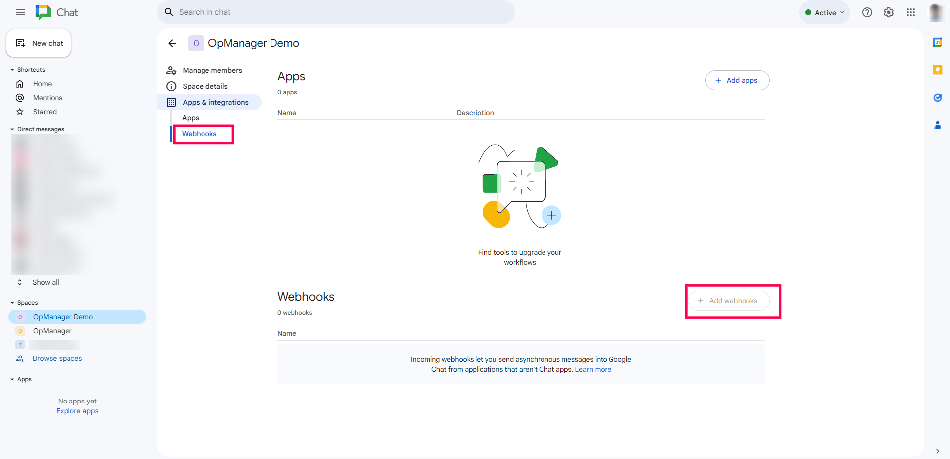The image size is (950, 459).
Task: Click the Home house icon
Action: pos(20,84)
